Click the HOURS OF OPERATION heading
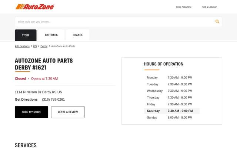The width and height of the screenshot is (237, 148). coord(164,64)
